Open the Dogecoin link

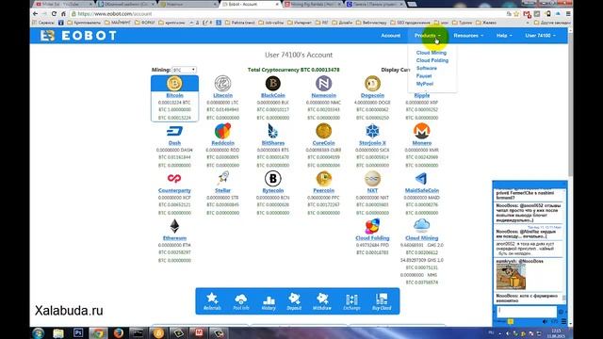coord(372,95)
